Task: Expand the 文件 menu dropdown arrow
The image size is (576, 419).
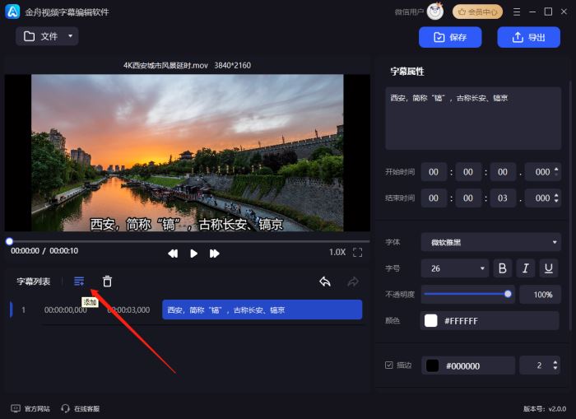Action: (71, 36)
